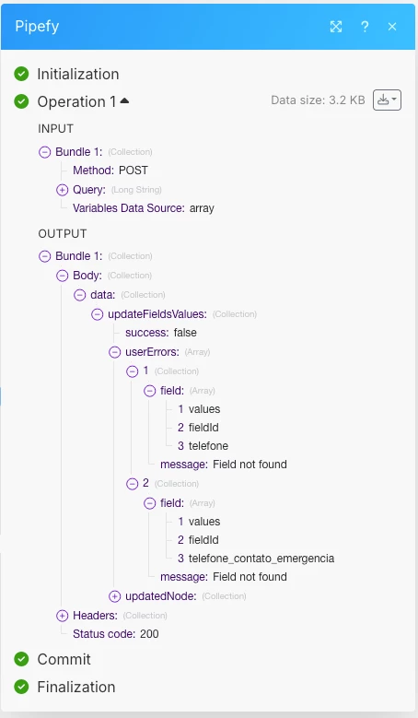Expand the updatedNode collection
Image resolution: width=418 pixels, height=718 pixels.
tap(114, 596)
